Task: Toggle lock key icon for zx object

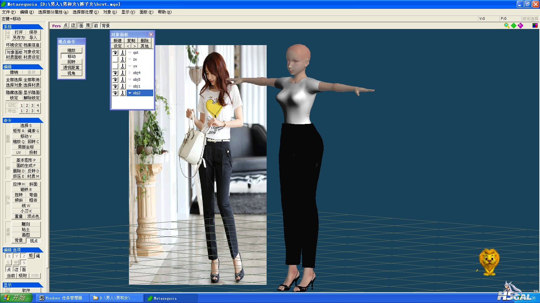Action: pyautogui.click(x=123, y=59)
